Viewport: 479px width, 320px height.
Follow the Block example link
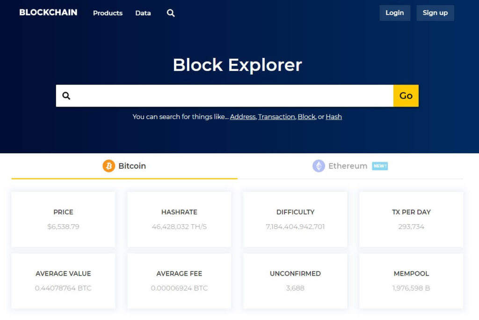point(306,117)
